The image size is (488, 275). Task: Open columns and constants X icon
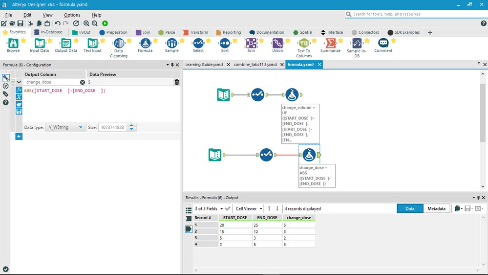click(x=19, y=97)
